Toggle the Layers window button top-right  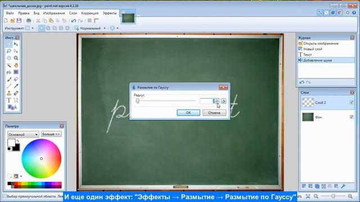[333, 12]
